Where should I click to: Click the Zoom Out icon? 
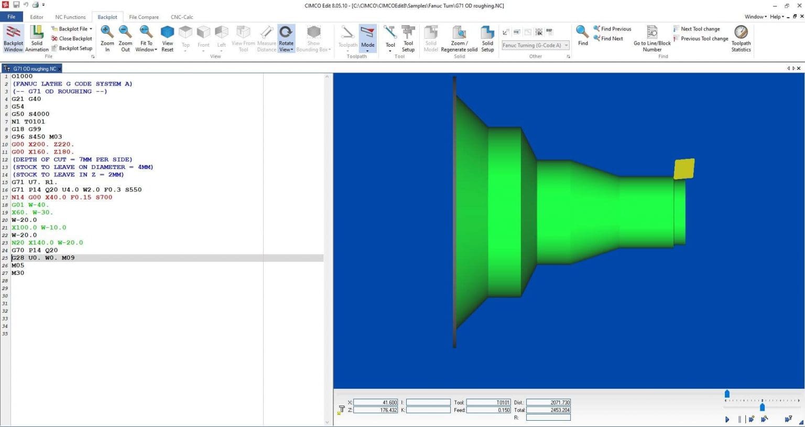click(125, 38)
